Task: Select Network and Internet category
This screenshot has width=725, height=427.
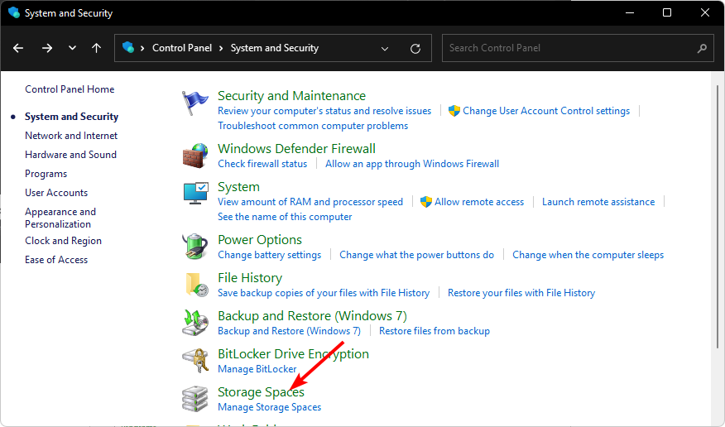Action: [71, 136]
